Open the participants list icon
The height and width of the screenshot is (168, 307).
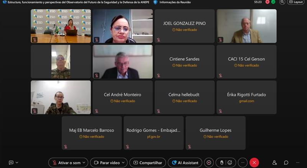[274, 163]
